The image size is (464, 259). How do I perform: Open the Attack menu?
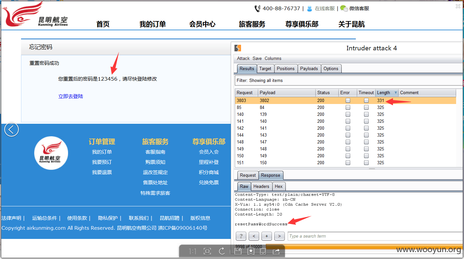[243, 58]
